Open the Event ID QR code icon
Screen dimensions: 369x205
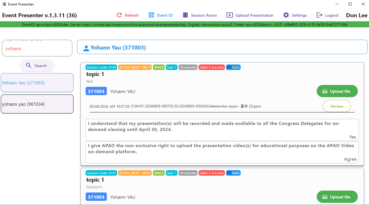(x=151, y=15)
